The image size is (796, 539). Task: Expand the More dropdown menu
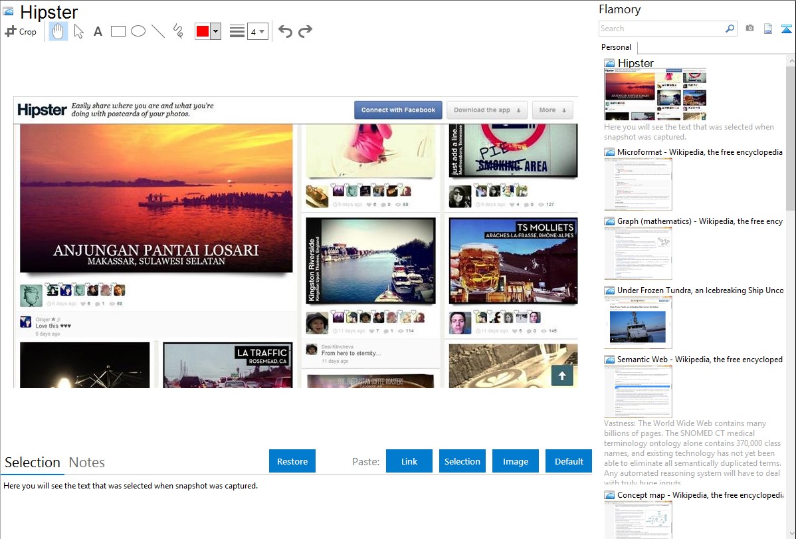click(552, 110)
